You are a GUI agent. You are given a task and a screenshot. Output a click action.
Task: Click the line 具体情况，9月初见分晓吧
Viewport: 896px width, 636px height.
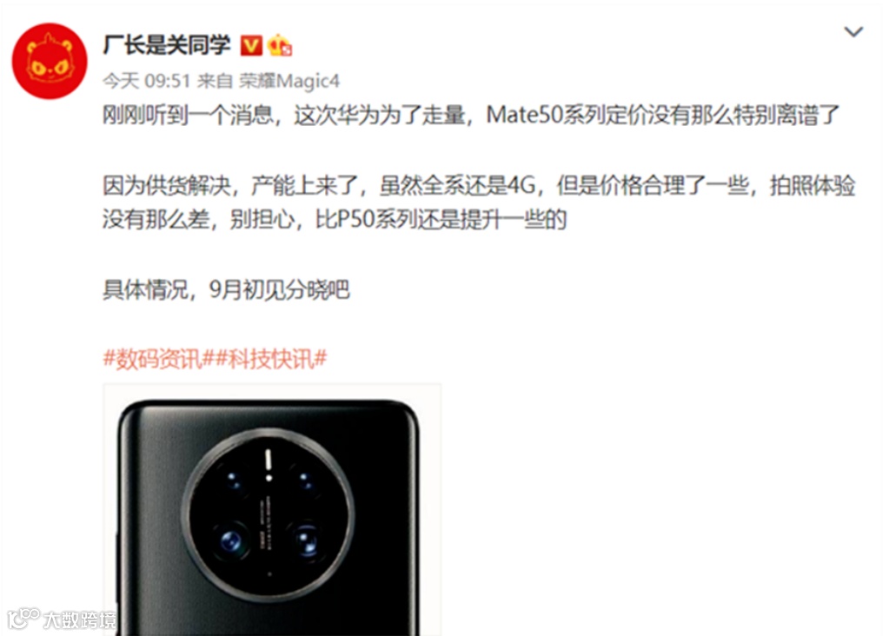tap(226, 289)
